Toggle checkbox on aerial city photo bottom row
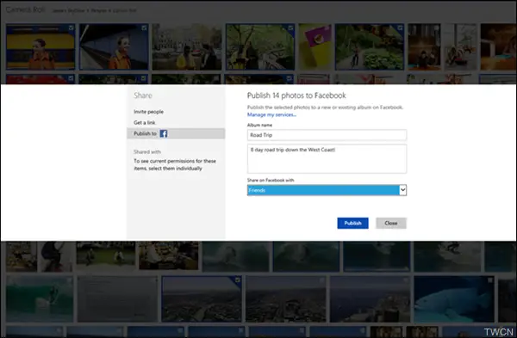The width and height of the screenshot is (517, 338). 238,280
